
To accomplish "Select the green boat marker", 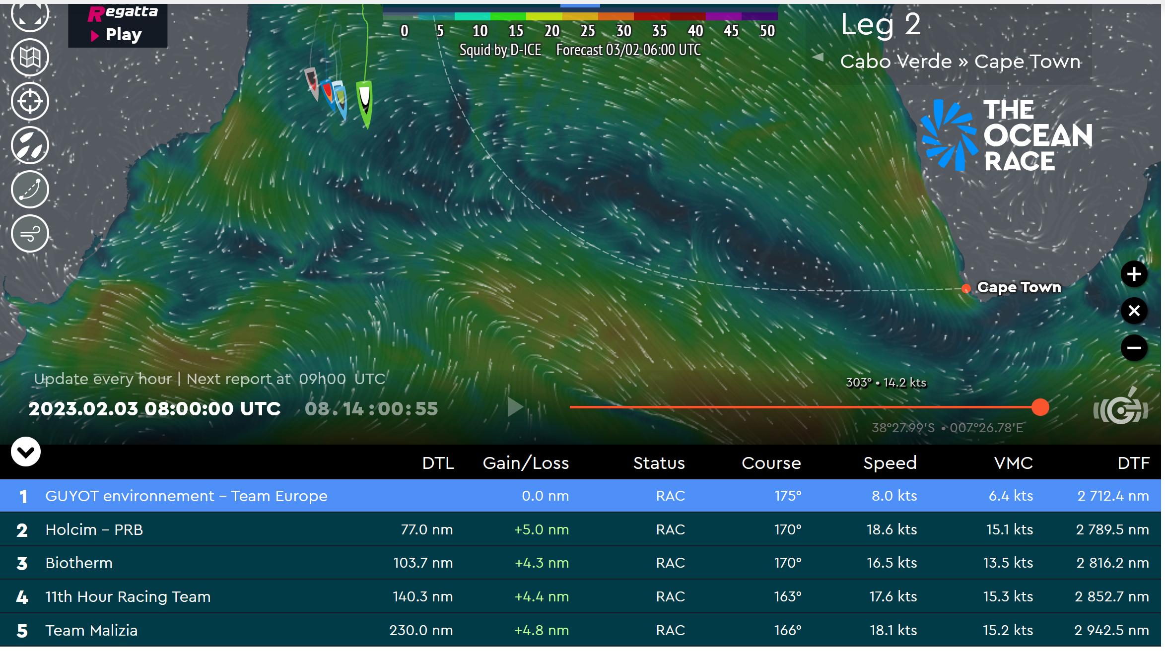I will [365, 104].
